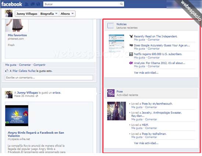Click the Angry Birds video thumbnail
This screenshot has height=156, width=202.
tap(17, 115)
